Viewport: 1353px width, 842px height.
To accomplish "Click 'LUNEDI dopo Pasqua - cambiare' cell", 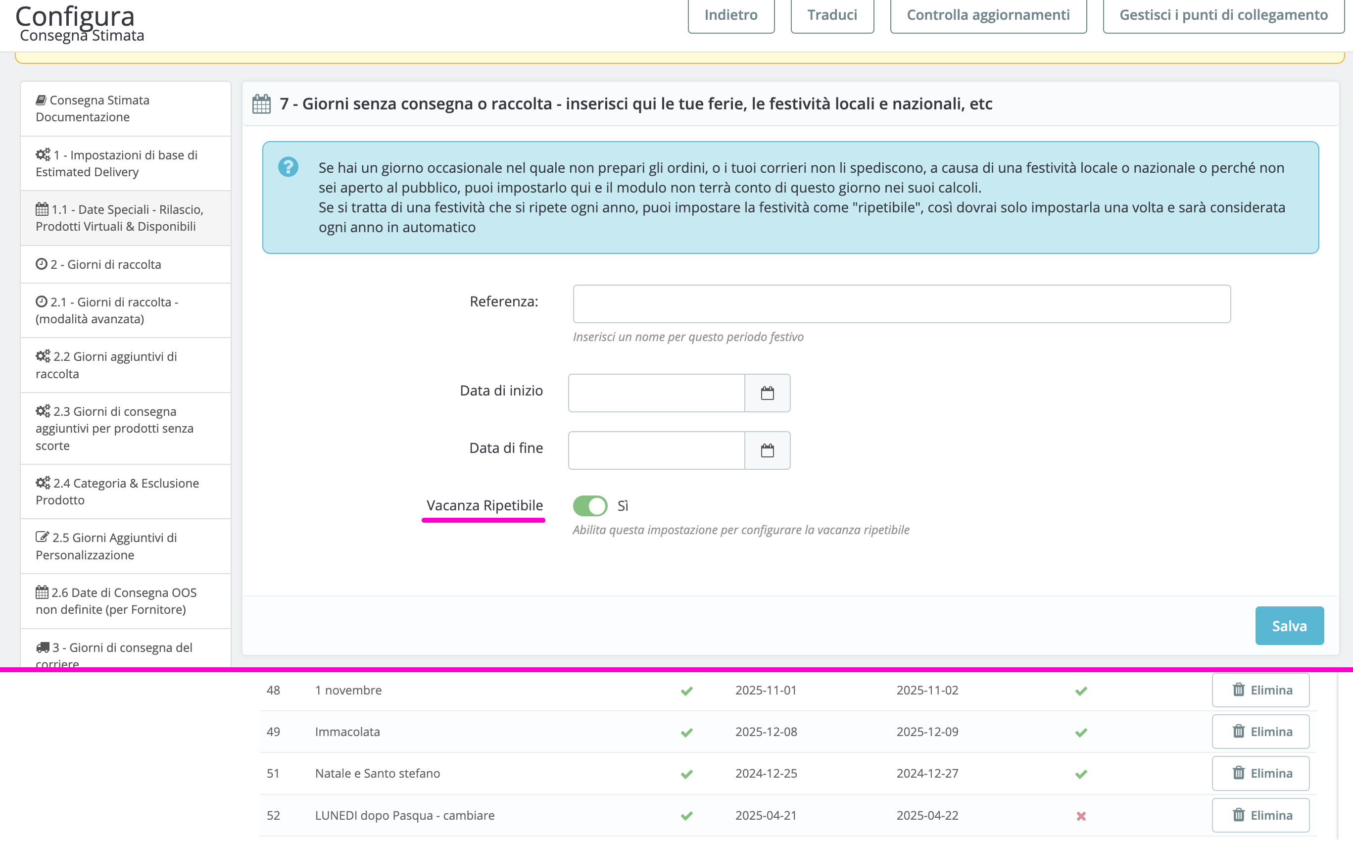I will (x=405, y=815).
